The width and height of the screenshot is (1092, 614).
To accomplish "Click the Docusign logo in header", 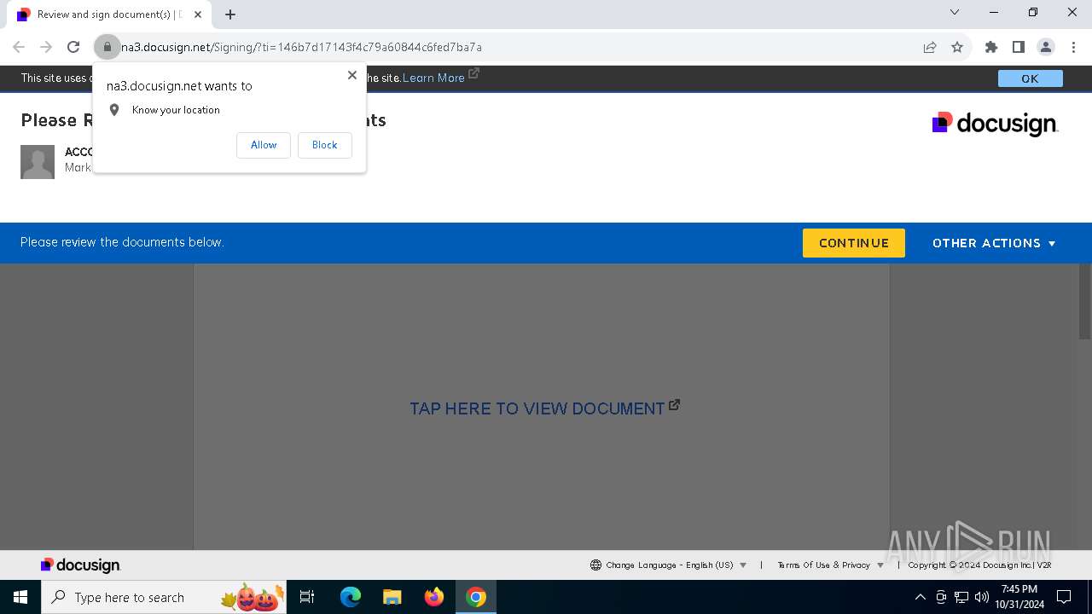I will tap(995, 124).
